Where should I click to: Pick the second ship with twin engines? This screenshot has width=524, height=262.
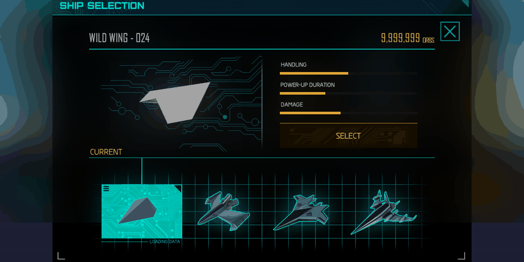coord(223,211)
